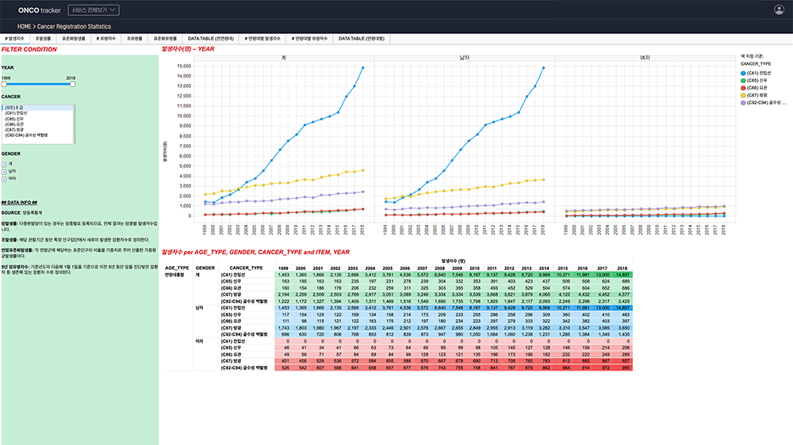Image resolution: width=793 pixels, height=445 pixels.
Task: Click the green (C65) 신우 legend dot
Action: pyautogui.click(x=745, y=80)
